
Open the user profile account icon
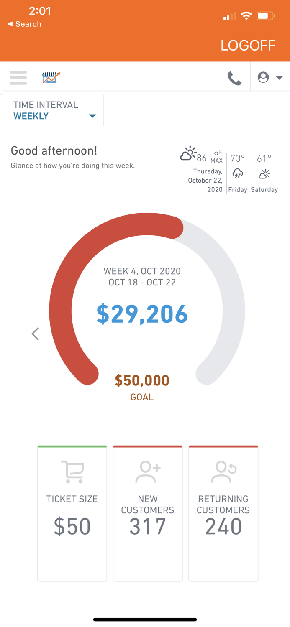pos(264,77)
